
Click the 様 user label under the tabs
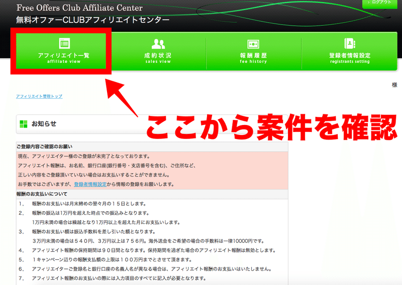(x=394, y=85)
